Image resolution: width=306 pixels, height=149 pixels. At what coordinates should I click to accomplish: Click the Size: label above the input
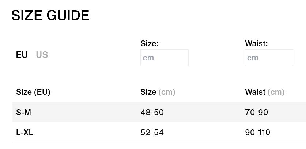coord(150,44)
